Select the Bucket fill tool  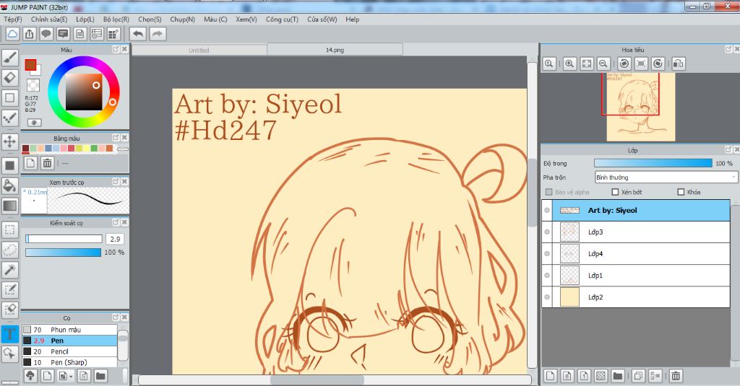point(10,185)
